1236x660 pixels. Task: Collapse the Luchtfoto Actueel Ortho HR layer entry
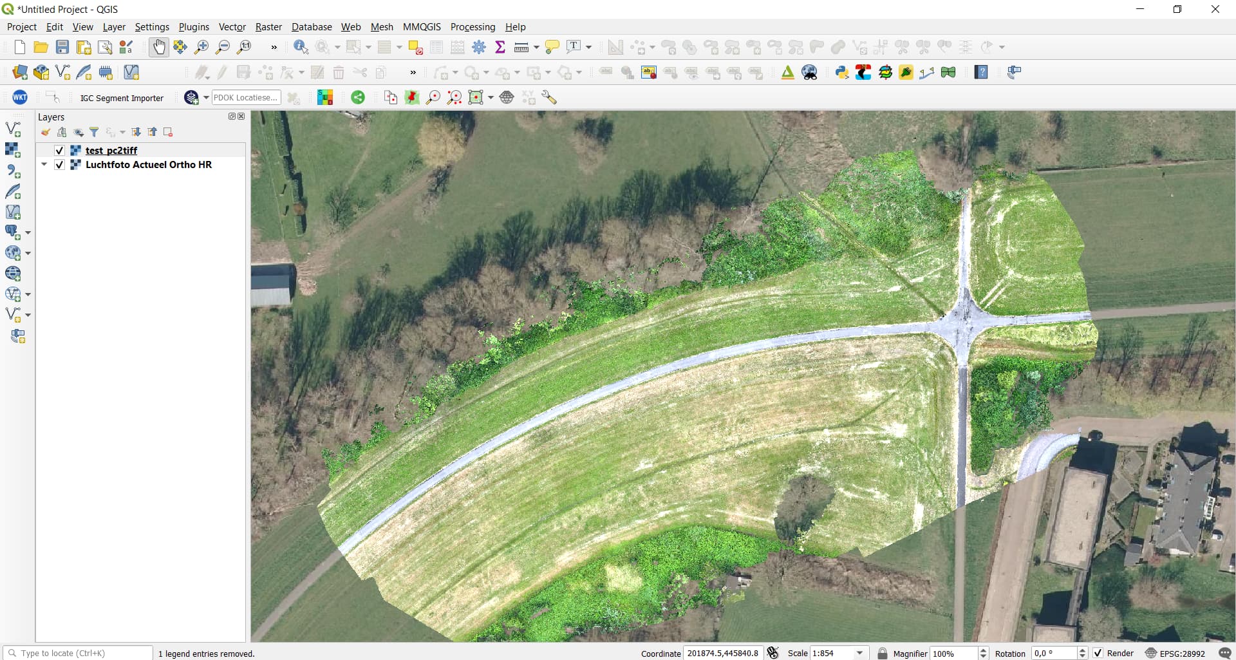(43, 165)
